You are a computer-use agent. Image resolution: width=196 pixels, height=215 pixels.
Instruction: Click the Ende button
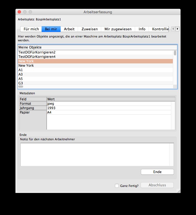click(157, 172)
